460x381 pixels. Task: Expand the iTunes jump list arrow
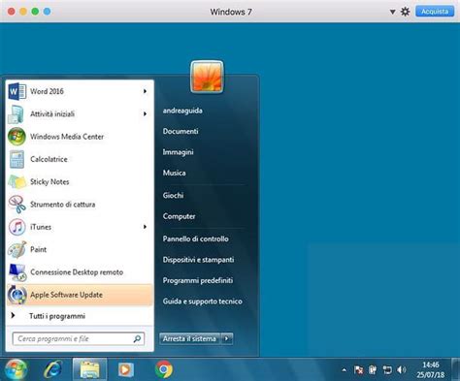click(x=145, y=227)
